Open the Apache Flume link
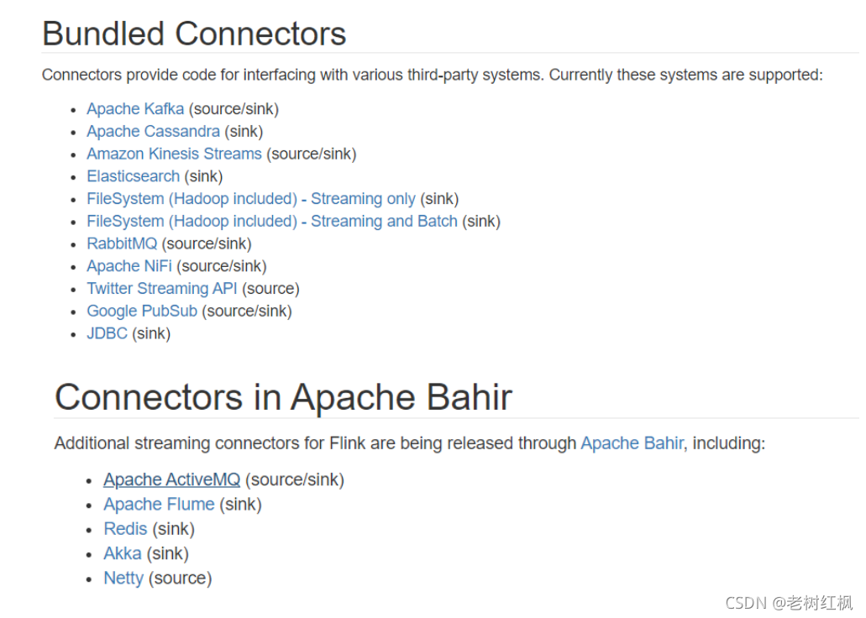This screenshot has width=866, height=618. (159, 505)
